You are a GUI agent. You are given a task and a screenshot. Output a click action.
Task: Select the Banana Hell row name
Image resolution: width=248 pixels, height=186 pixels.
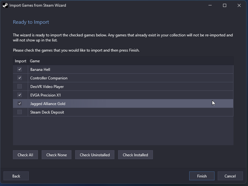tap(40, 70)
